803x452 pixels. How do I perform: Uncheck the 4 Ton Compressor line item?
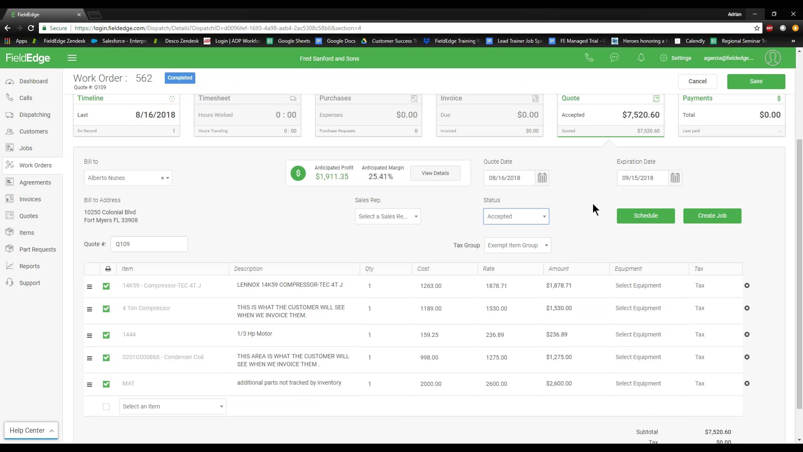(x=106, y=309)
